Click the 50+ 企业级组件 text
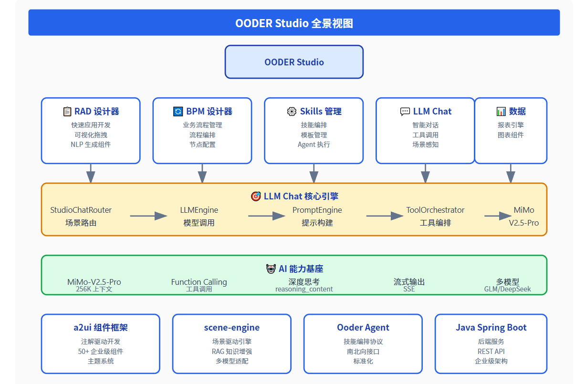The image size is (575, 384). point(100,352)
